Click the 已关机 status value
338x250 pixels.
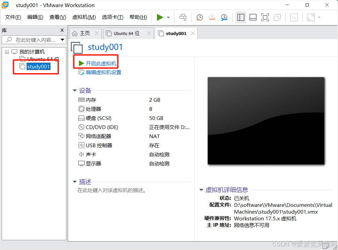tap(241, 198)
